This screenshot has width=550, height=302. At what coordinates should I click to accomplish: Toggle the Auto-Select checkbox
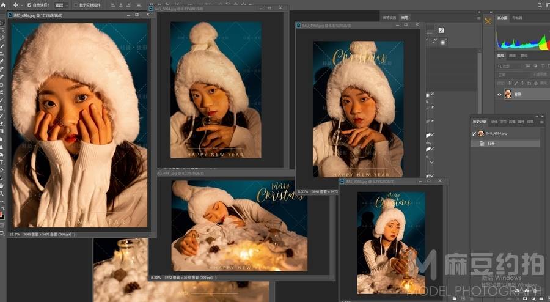[29, 6]
